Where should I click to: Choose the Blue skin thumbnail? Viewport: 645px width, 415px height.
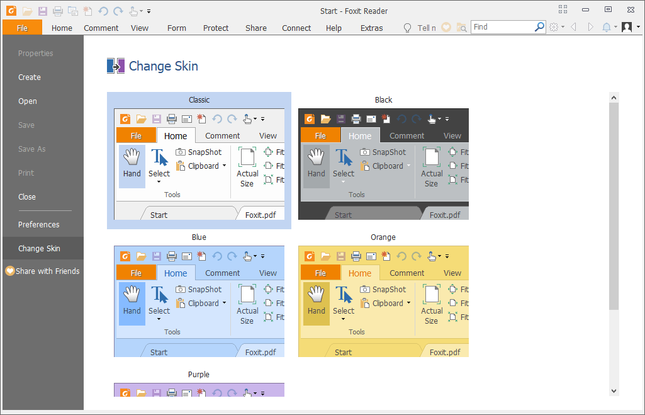pyautogui.click(x=199, y=302)
